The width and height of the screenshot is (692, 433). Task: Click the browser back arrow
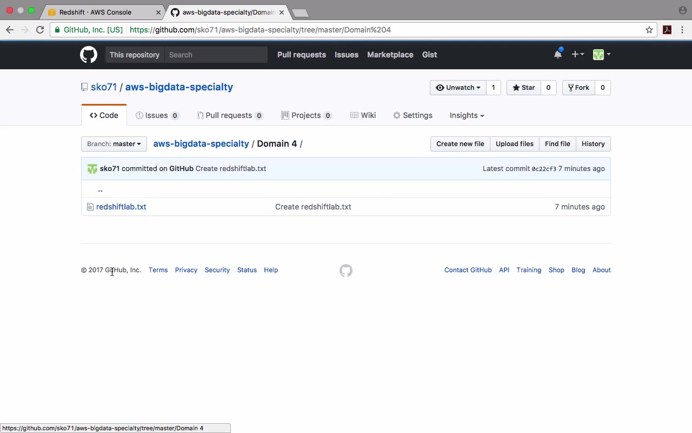pos(10,30)
